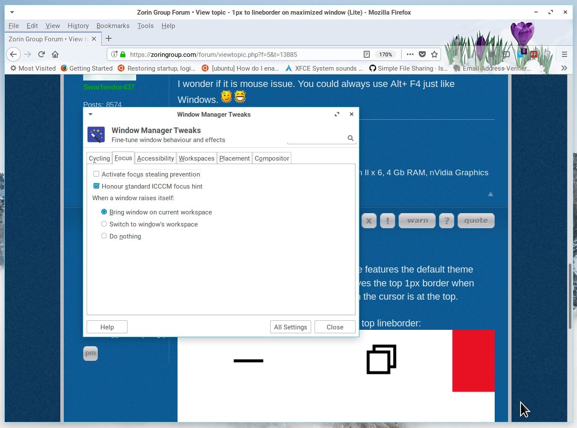Image resolution: width=577 pixels, height=428 pixels.
Task: Uncheck Honour standard ICCCM focus hint
Action: (x=97, y=186)
